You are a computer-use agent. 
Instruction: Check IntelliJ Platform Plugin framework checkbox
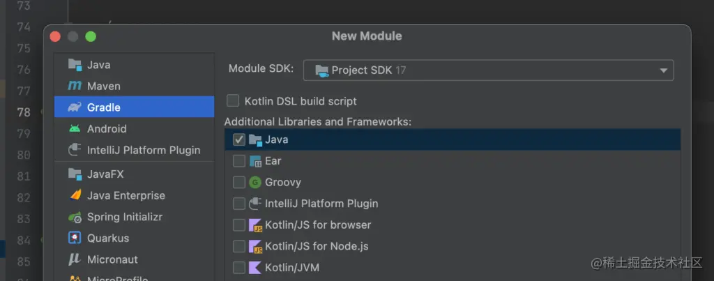[x=239, y=204]
